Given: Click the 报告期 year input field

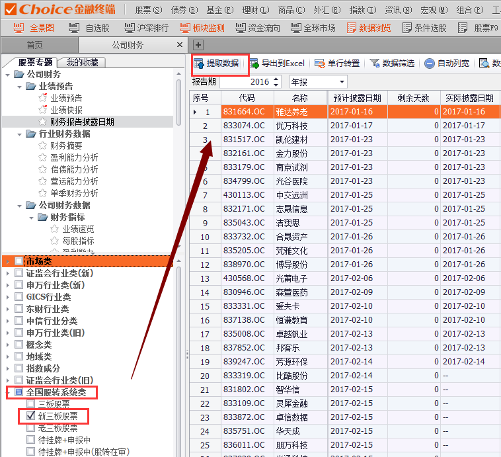Looking at the screenshot, I should (247, 82).
